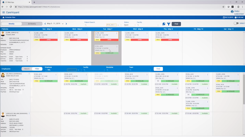Open kebab menu on Saturday CLARK, JOHN scheduled visit
Viewport: 245px width, 137px height.
[238, 75]
